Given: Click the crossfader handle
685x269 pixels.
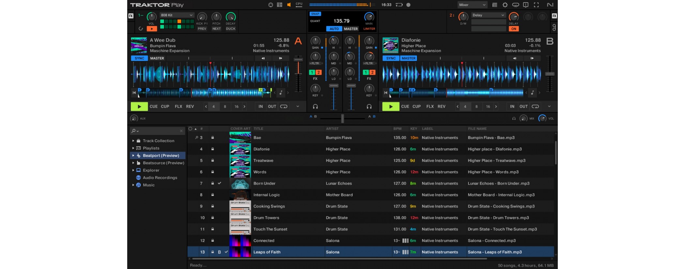Looking at the screenshot, I should click(x=342, y=118).
